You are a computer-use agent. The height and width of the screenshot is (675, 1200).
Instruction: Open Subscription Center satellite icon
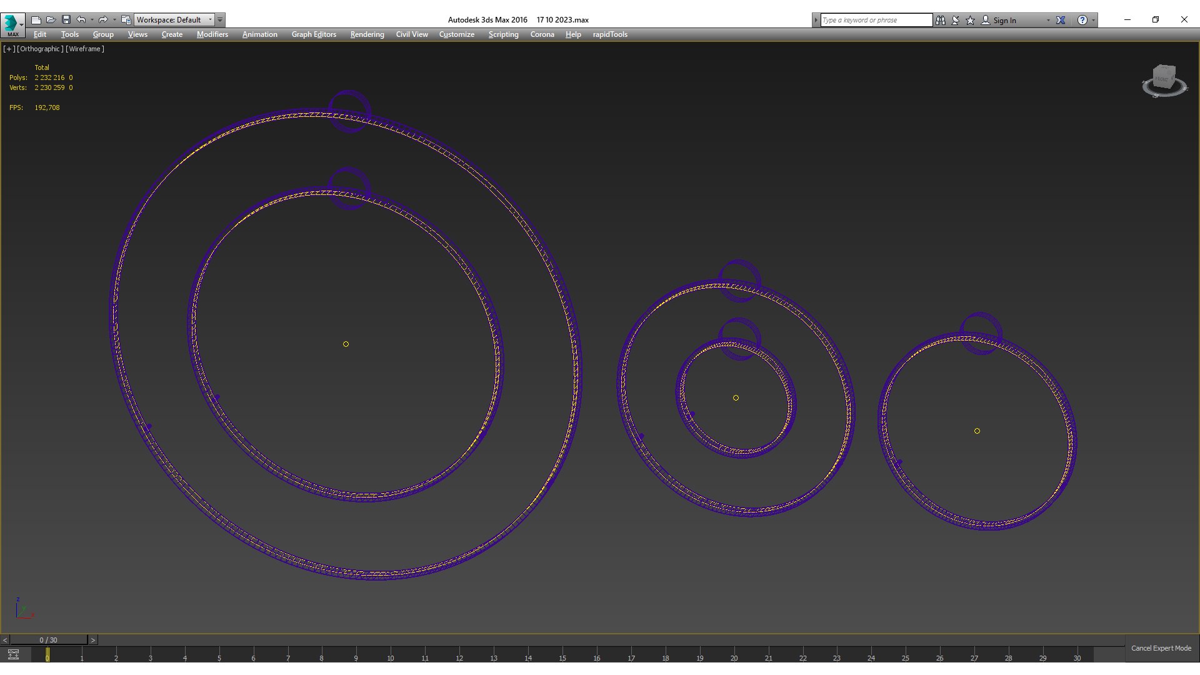pos(956,20)
